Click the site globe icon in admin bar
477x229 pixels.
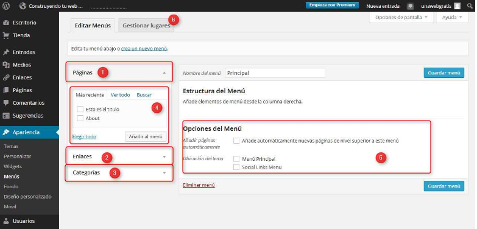tap(22, 5)
